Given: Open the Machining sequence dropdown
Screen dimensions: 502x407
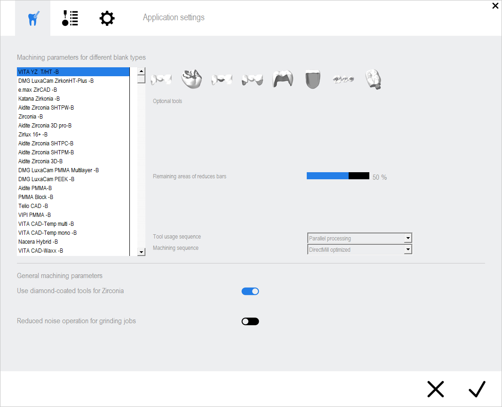Looking at the screenshot, I should pos(359,249).
